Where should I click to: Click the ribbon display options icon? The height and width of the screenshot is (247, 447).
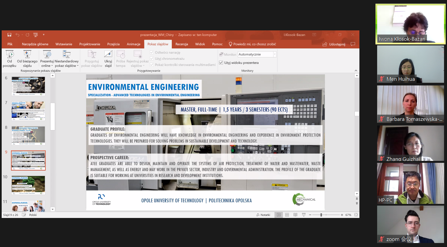coord(314,35)
